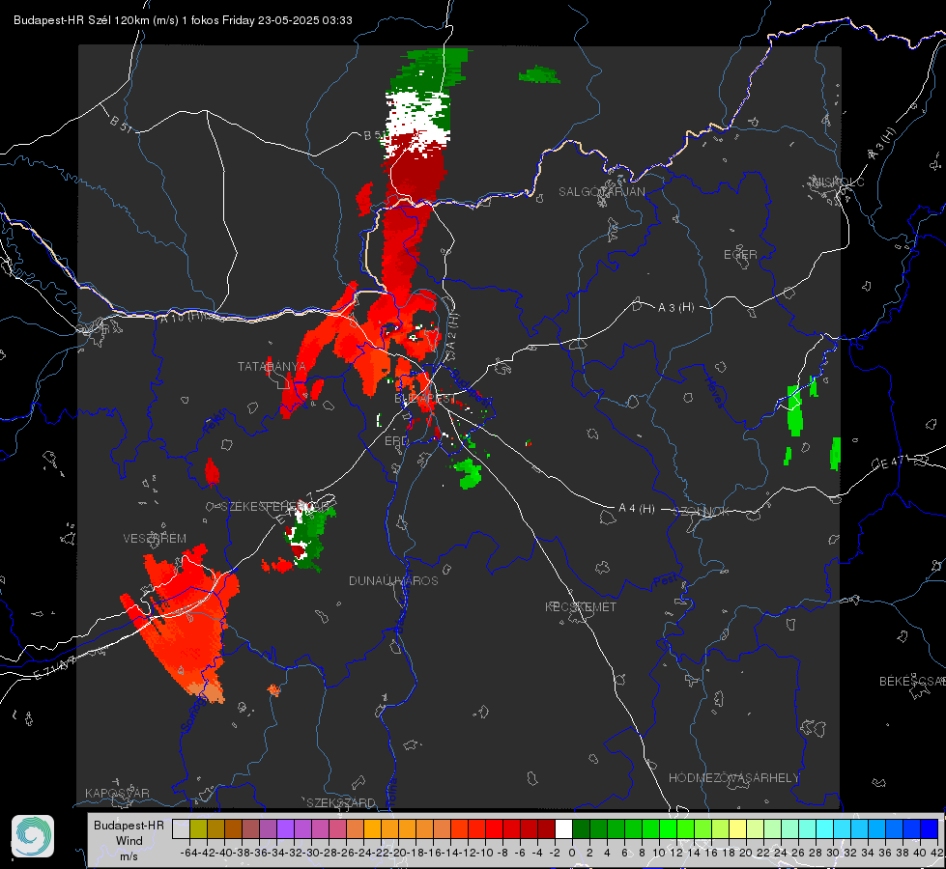Viewport: 946px width, 869px height.
Task: Click the '-64' legend value
Action: [x=188, y=853]
